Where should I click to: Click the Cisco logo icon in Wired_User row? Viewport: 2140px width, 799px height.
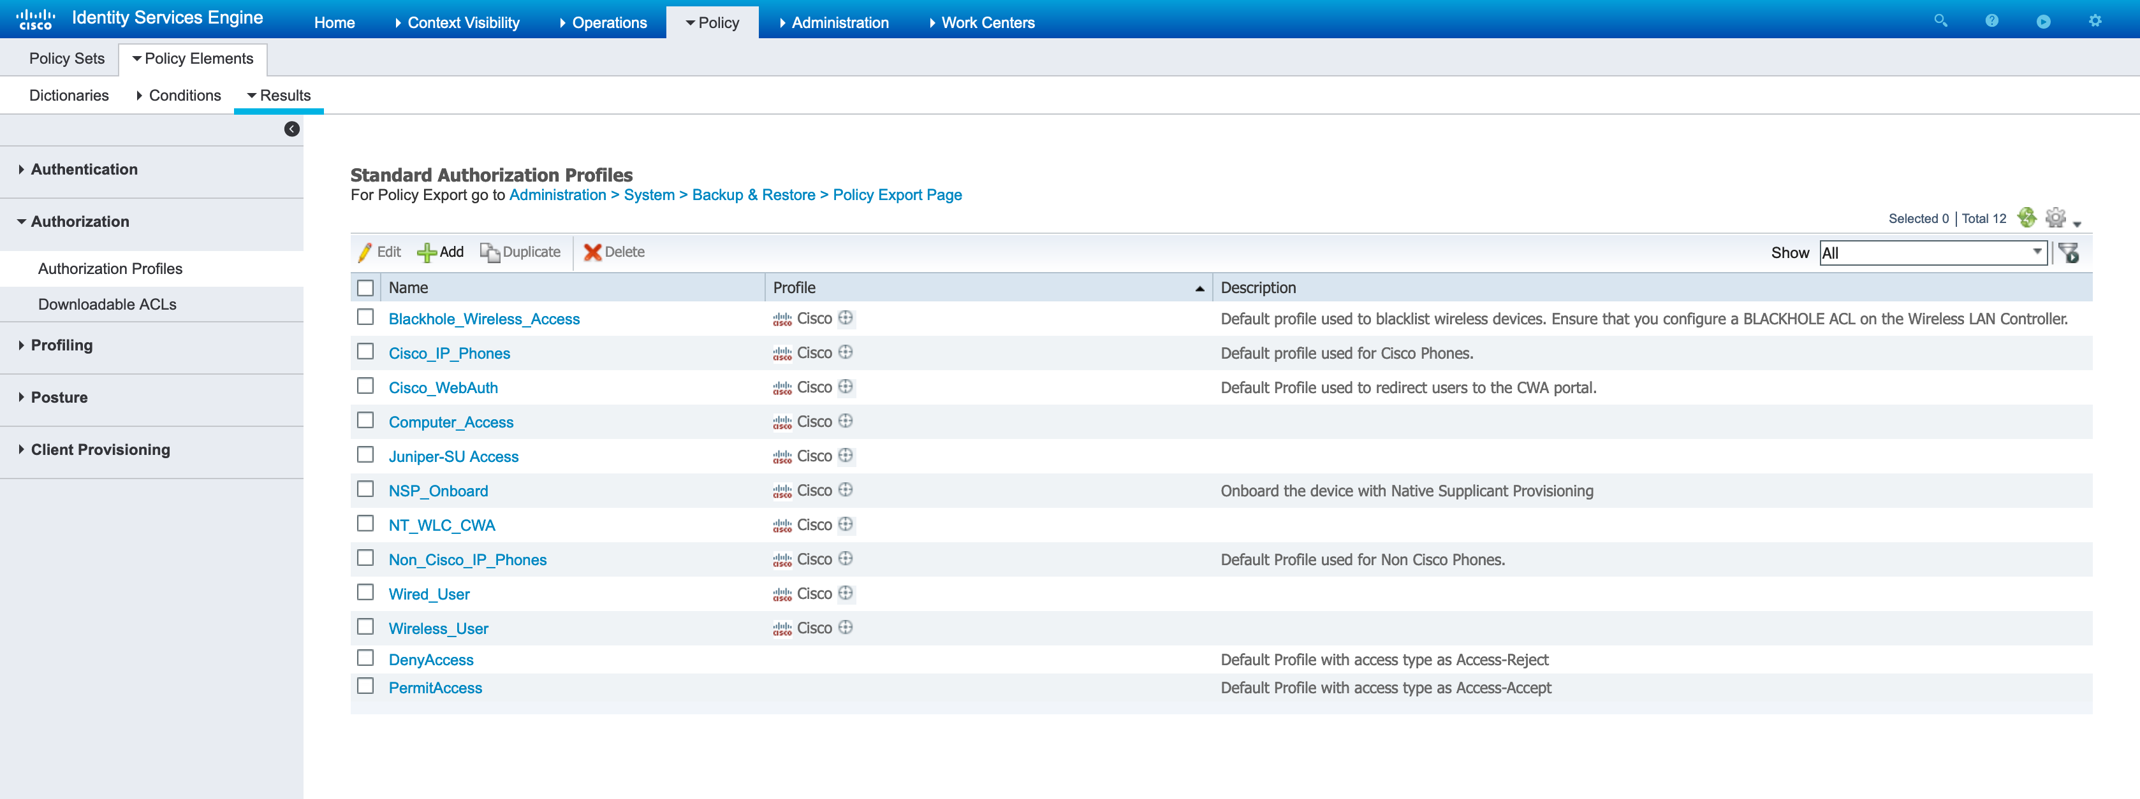click(x=782, y=594)
